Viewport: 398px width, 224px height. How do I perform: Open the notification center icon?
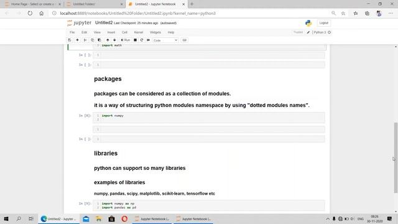pos(390,218)
